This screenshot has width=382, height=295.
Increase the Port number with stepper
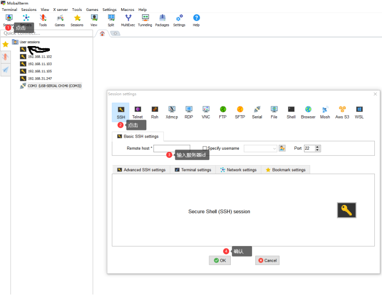coord(317,147)
